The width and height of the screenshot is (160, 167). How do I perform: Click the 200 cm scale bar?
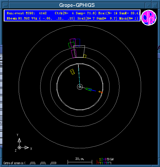point(80,160)
